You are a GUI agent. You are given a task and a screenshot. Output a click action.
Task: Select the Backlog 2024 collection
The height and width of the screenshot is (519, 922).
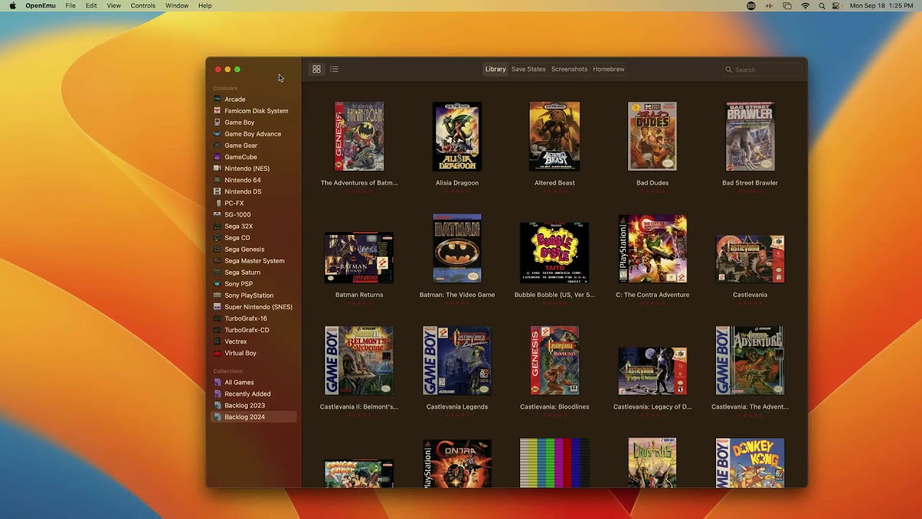pos(253,417)
